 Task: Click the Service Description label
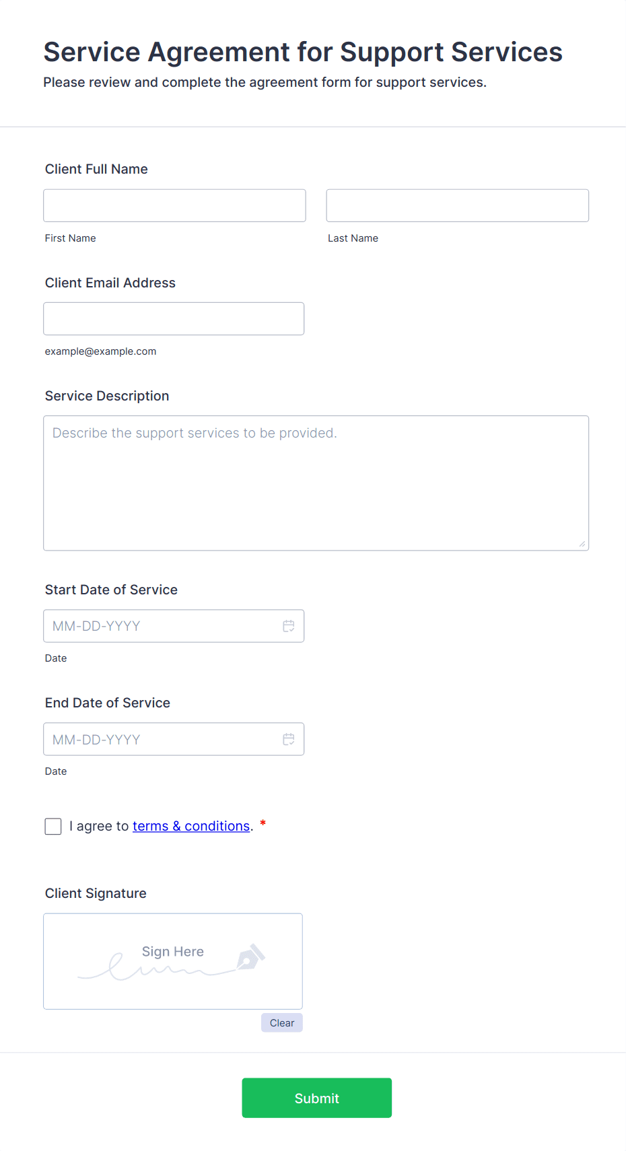pos(107,396)
